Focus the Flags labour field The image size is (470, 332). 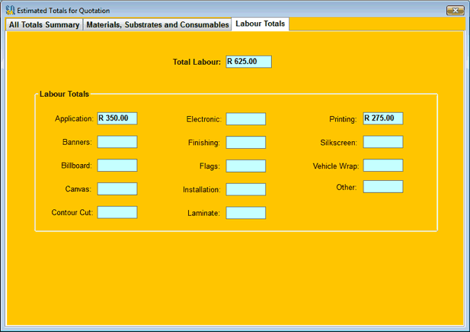[x=246, y=166]
